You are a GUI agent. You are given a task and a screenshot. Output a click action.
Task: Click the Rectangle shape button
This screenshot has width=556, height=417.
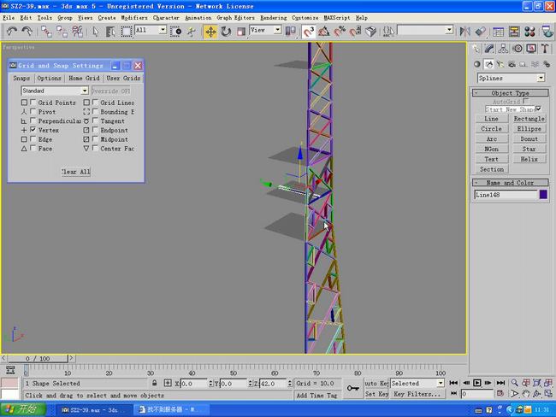click(x=529, y=119)
